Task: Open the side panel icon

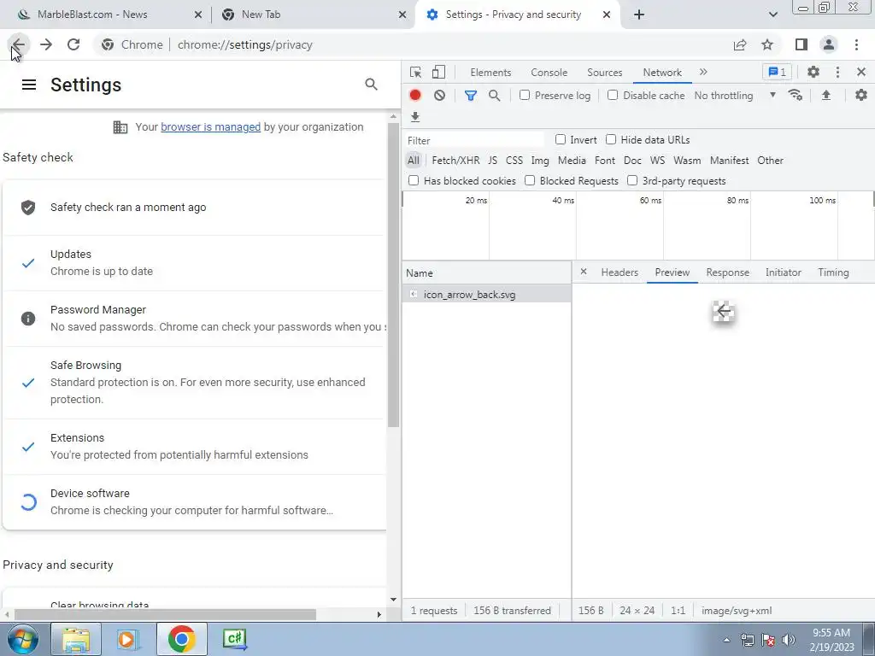Action: pos(802,44)
